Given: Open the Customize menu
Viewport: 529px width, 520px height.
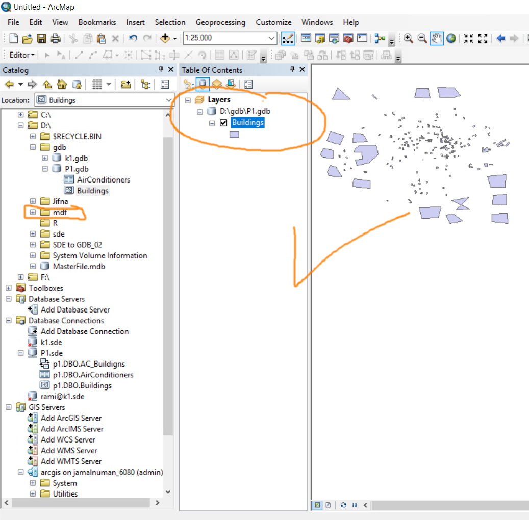Looking at the screenshot, I should pos(273,22).
